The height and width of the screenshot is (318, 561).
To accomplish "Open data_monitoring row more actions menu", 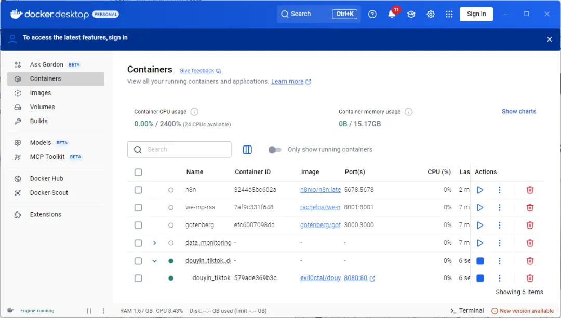I will pos(500,243).
